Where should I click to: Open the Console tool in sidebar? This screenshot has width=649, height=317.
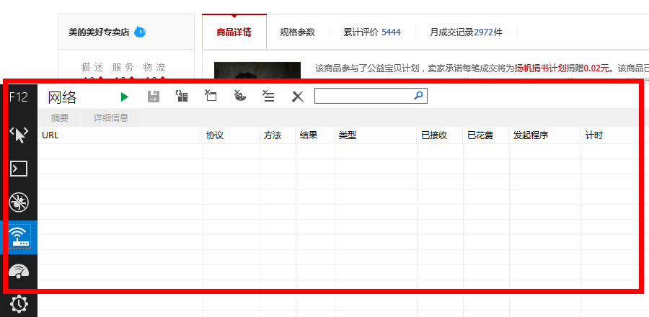point(19,169)
